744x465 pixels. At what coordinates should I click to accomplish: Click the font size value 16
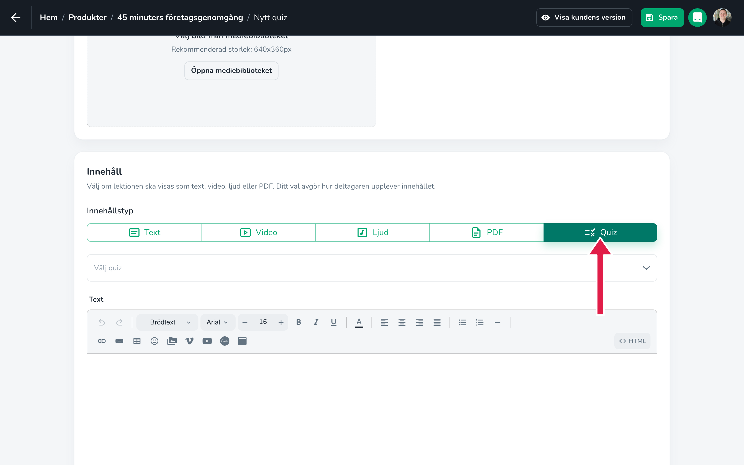tap(263, 322)
